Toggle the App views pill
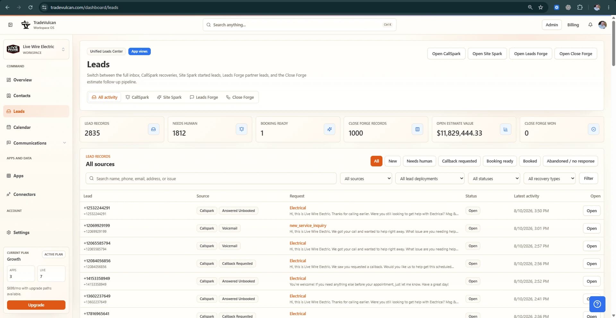Screen dimensions: 616x318 click(x=140, y=51)
